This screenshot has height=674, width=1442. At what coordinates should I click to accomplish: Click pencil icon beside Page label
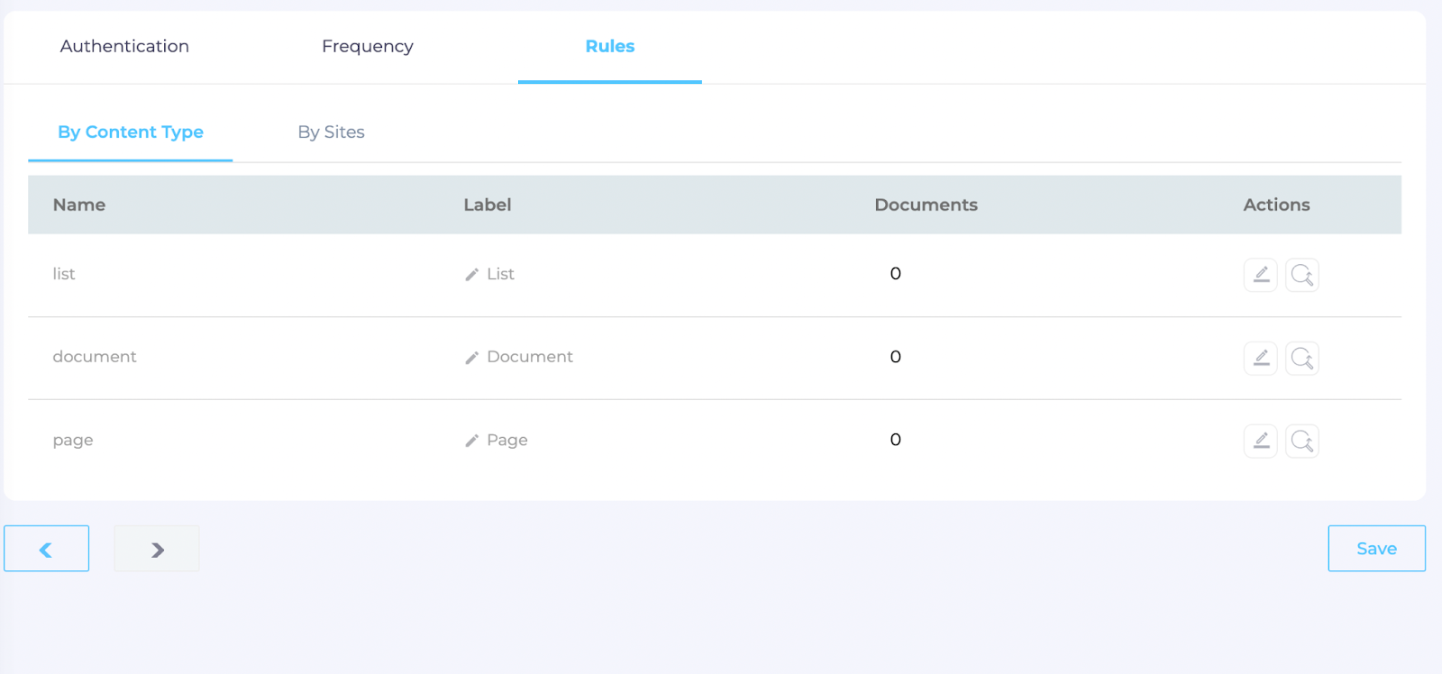coord(471,441)
